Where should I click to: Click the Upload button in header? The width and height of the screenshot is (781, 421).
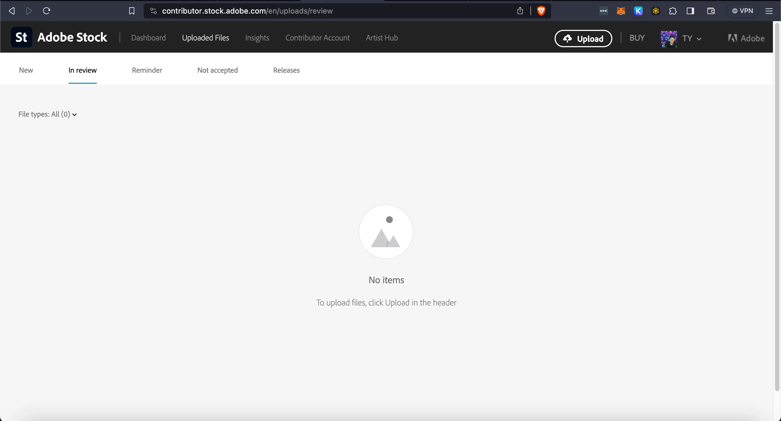pos(583,39)
